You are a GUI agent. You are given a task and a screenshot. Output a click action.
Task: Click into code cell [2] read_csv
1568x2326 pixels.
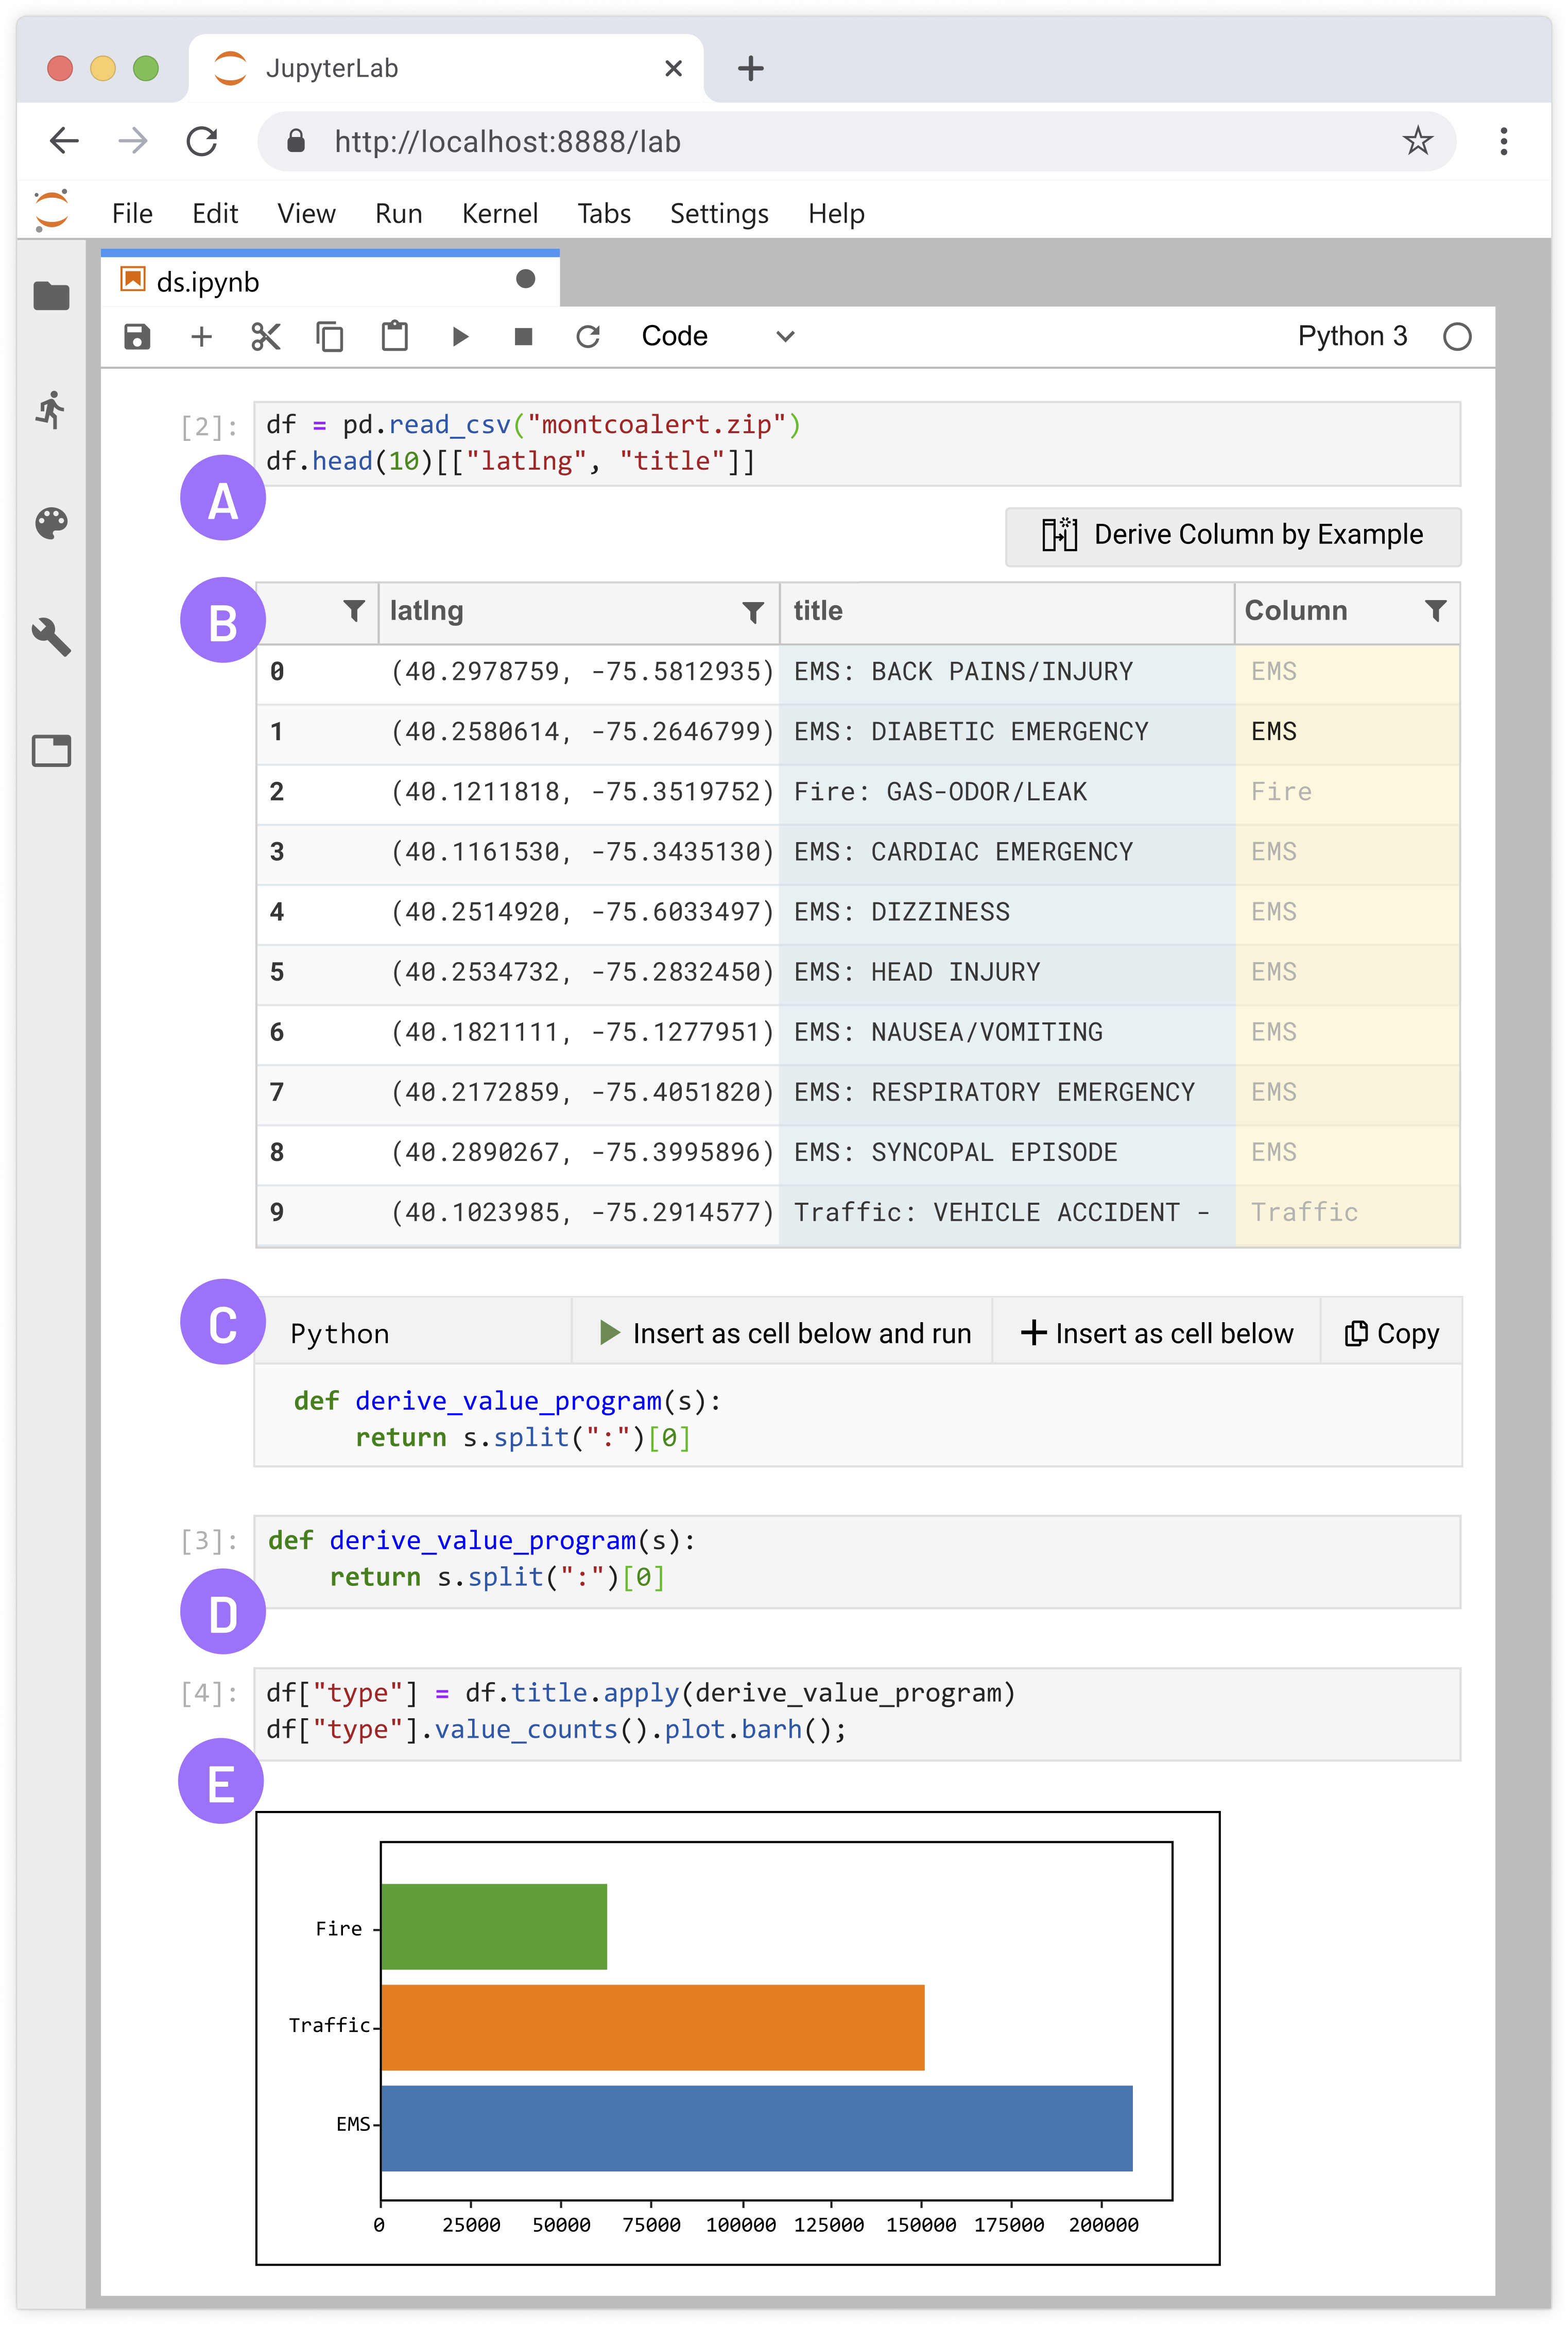pyautogui.click(x=857, y=443)
